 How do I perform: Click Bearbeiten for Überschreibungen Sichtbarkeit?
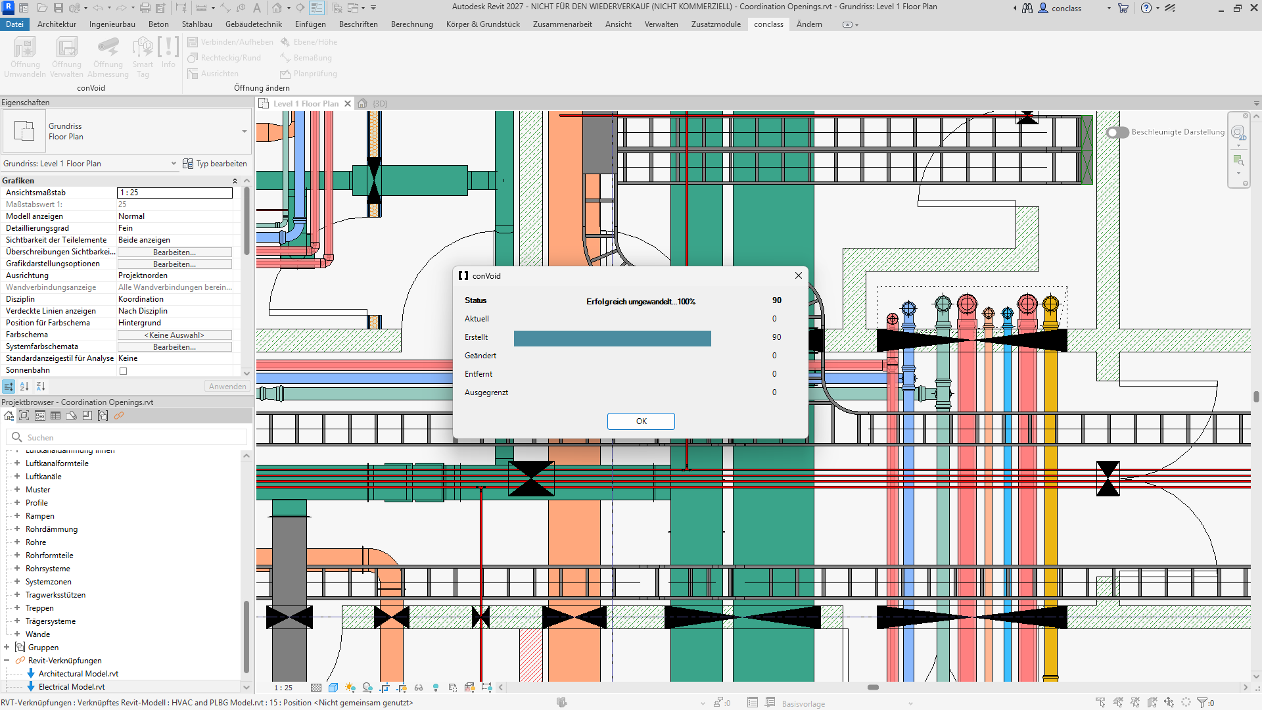coord(175,252)
